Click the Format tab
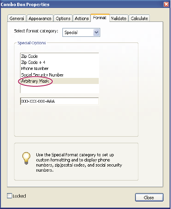This screenshot has width=171, height=209. point(100,18)
